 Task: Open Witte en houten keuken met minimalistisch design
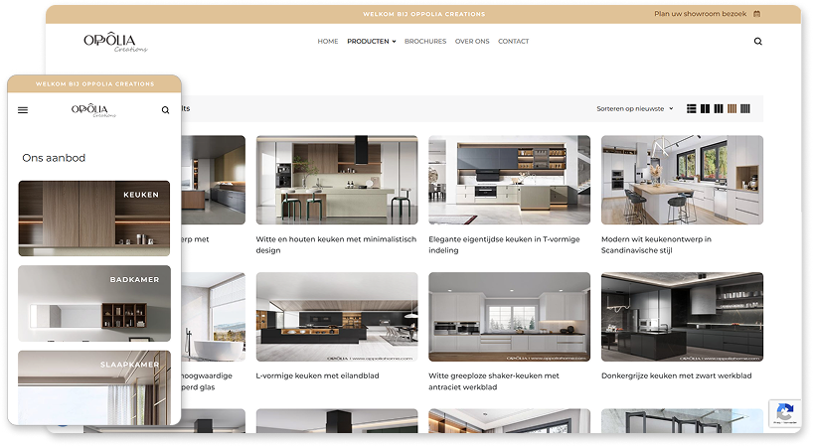click(336, 244)
